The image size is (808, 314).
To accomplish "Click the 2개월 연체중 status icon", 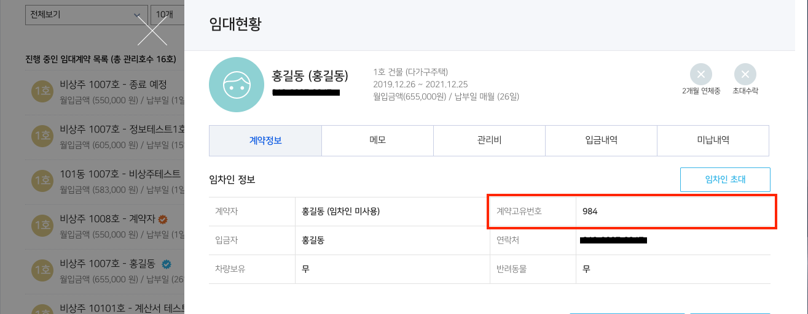I will (x=700, y=75).
